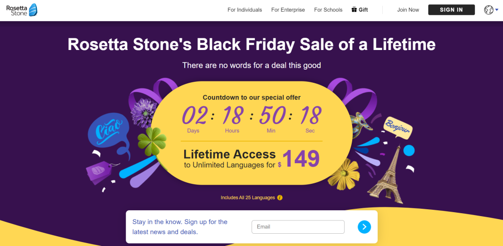Click the $149 price text
The width and height of the screenshot is (503, 246).
click(x=300, y=158)
